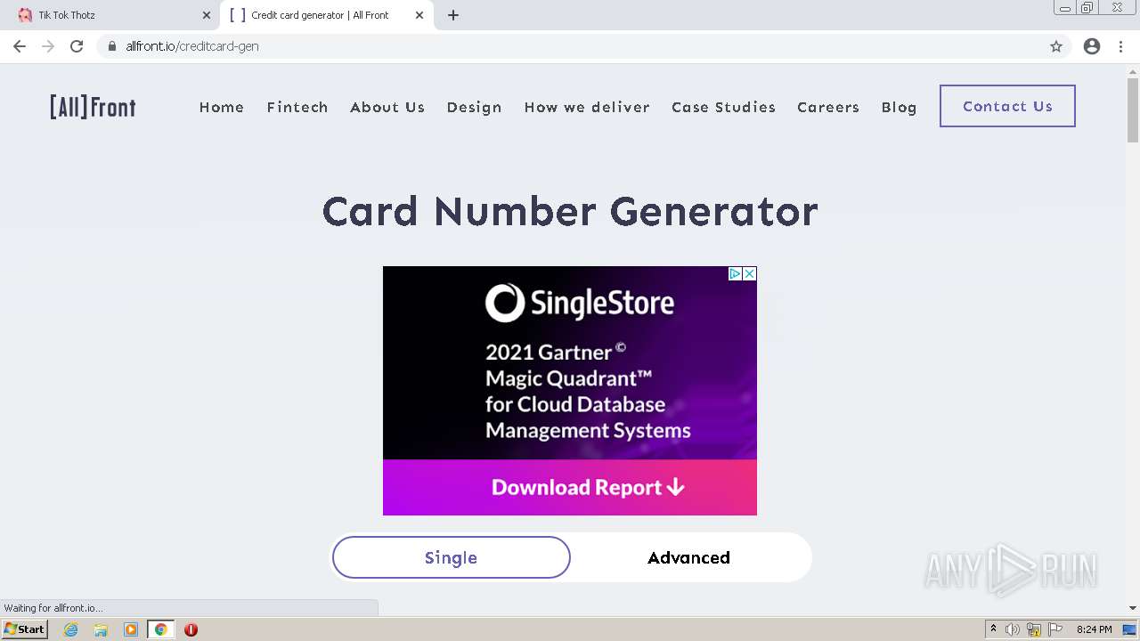Click the vertical scrollbar thumb
Image resolution: width=1140 pixels, height=641 pixels.
[x=1133, y=109]
